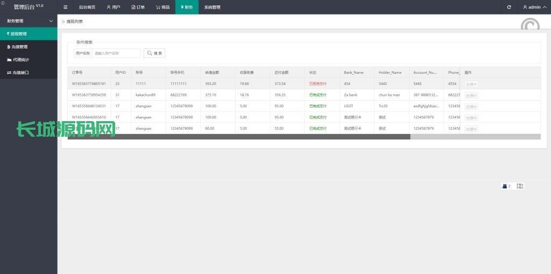Screen dimensions: 551x274
Task: Open the 用户 tab in the top navigation
Action: (x=113, y=7)
